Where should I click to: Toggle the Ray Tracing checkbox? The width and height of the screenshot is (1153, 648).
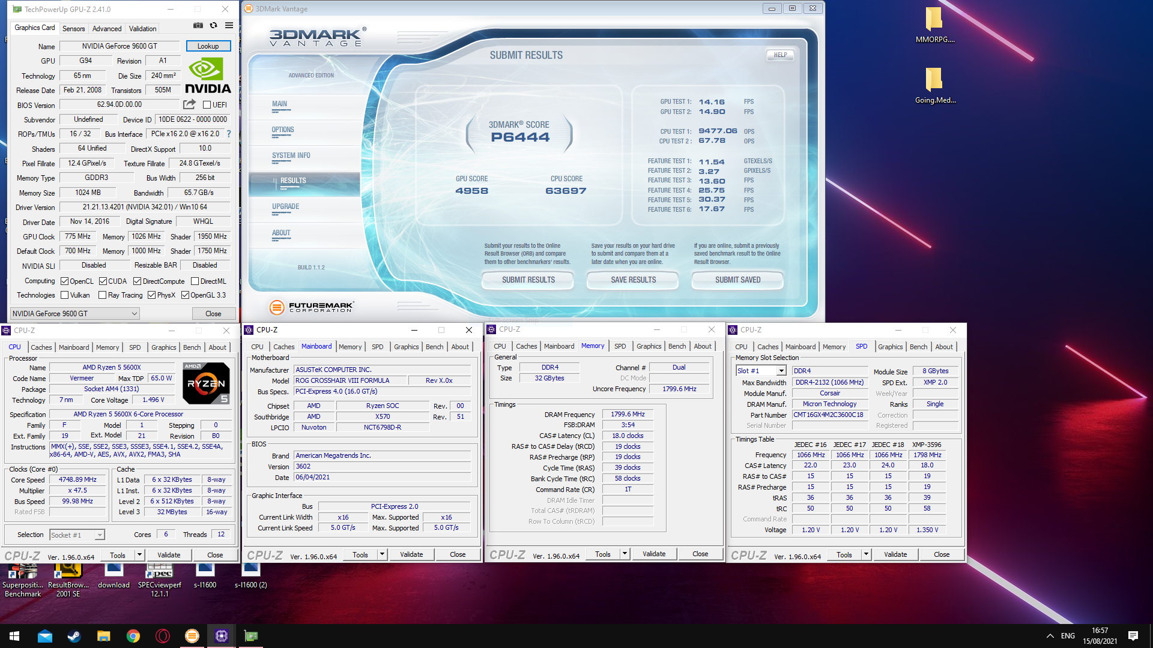102,295
